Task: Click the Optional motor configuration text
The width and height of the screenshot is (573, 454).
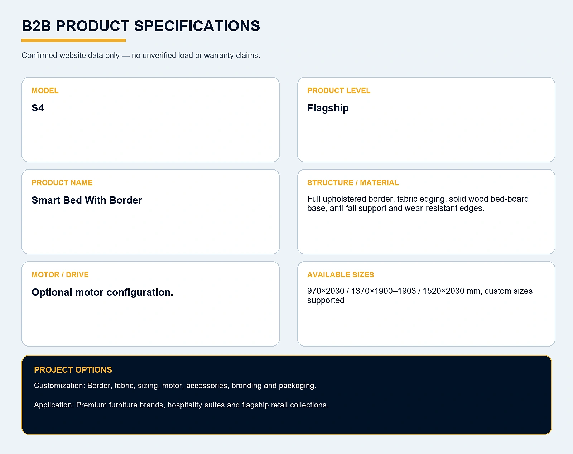Action: click(x=102, y=292)
